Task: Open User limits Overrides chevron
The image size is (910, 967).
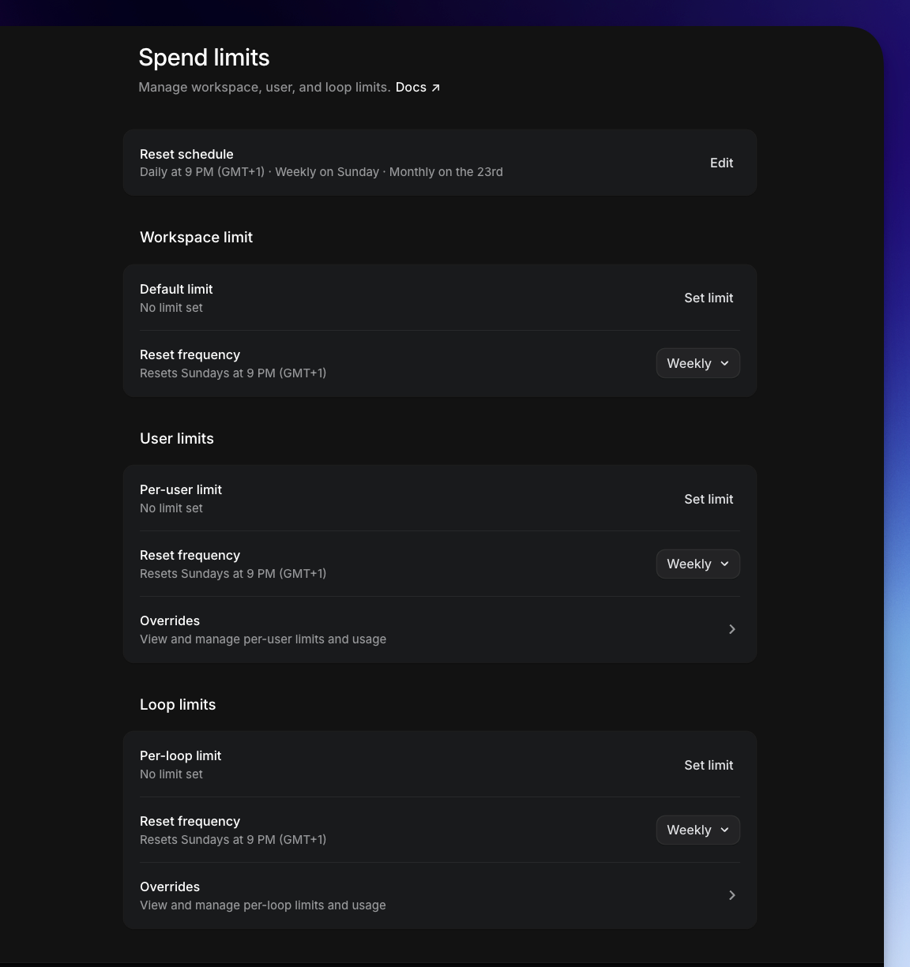Action: pos(732,629)
